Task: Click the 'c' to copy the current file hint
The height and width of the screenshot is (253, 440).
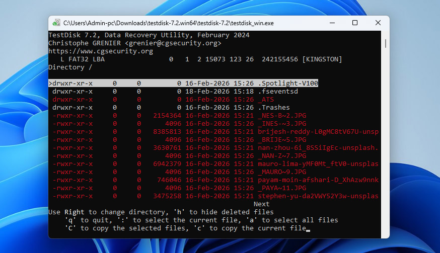Action: (x=250, y=228)
